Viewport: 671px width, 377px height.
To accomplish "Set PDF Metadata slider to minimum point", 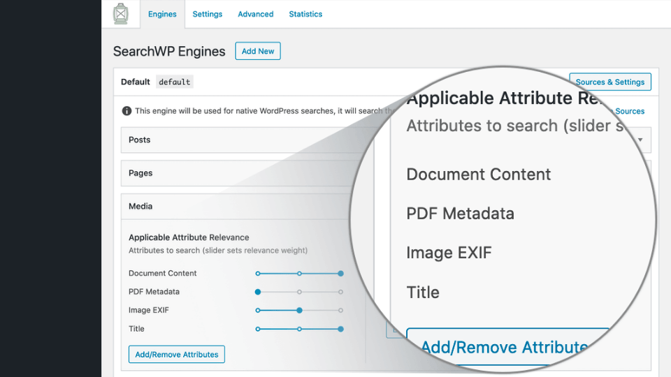I will [258, 292].
